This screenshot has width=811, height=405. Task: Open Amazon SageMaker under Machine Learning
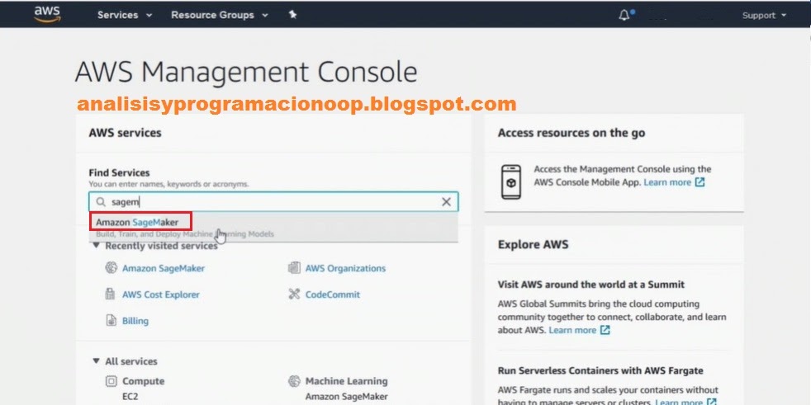(347, 397)
